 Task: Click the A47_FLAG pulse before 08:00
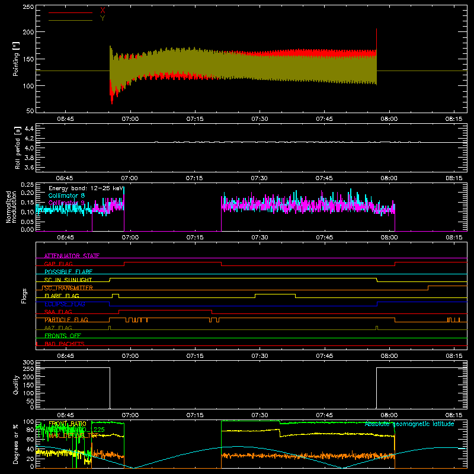pyautogui.click(x=377, y=328)
